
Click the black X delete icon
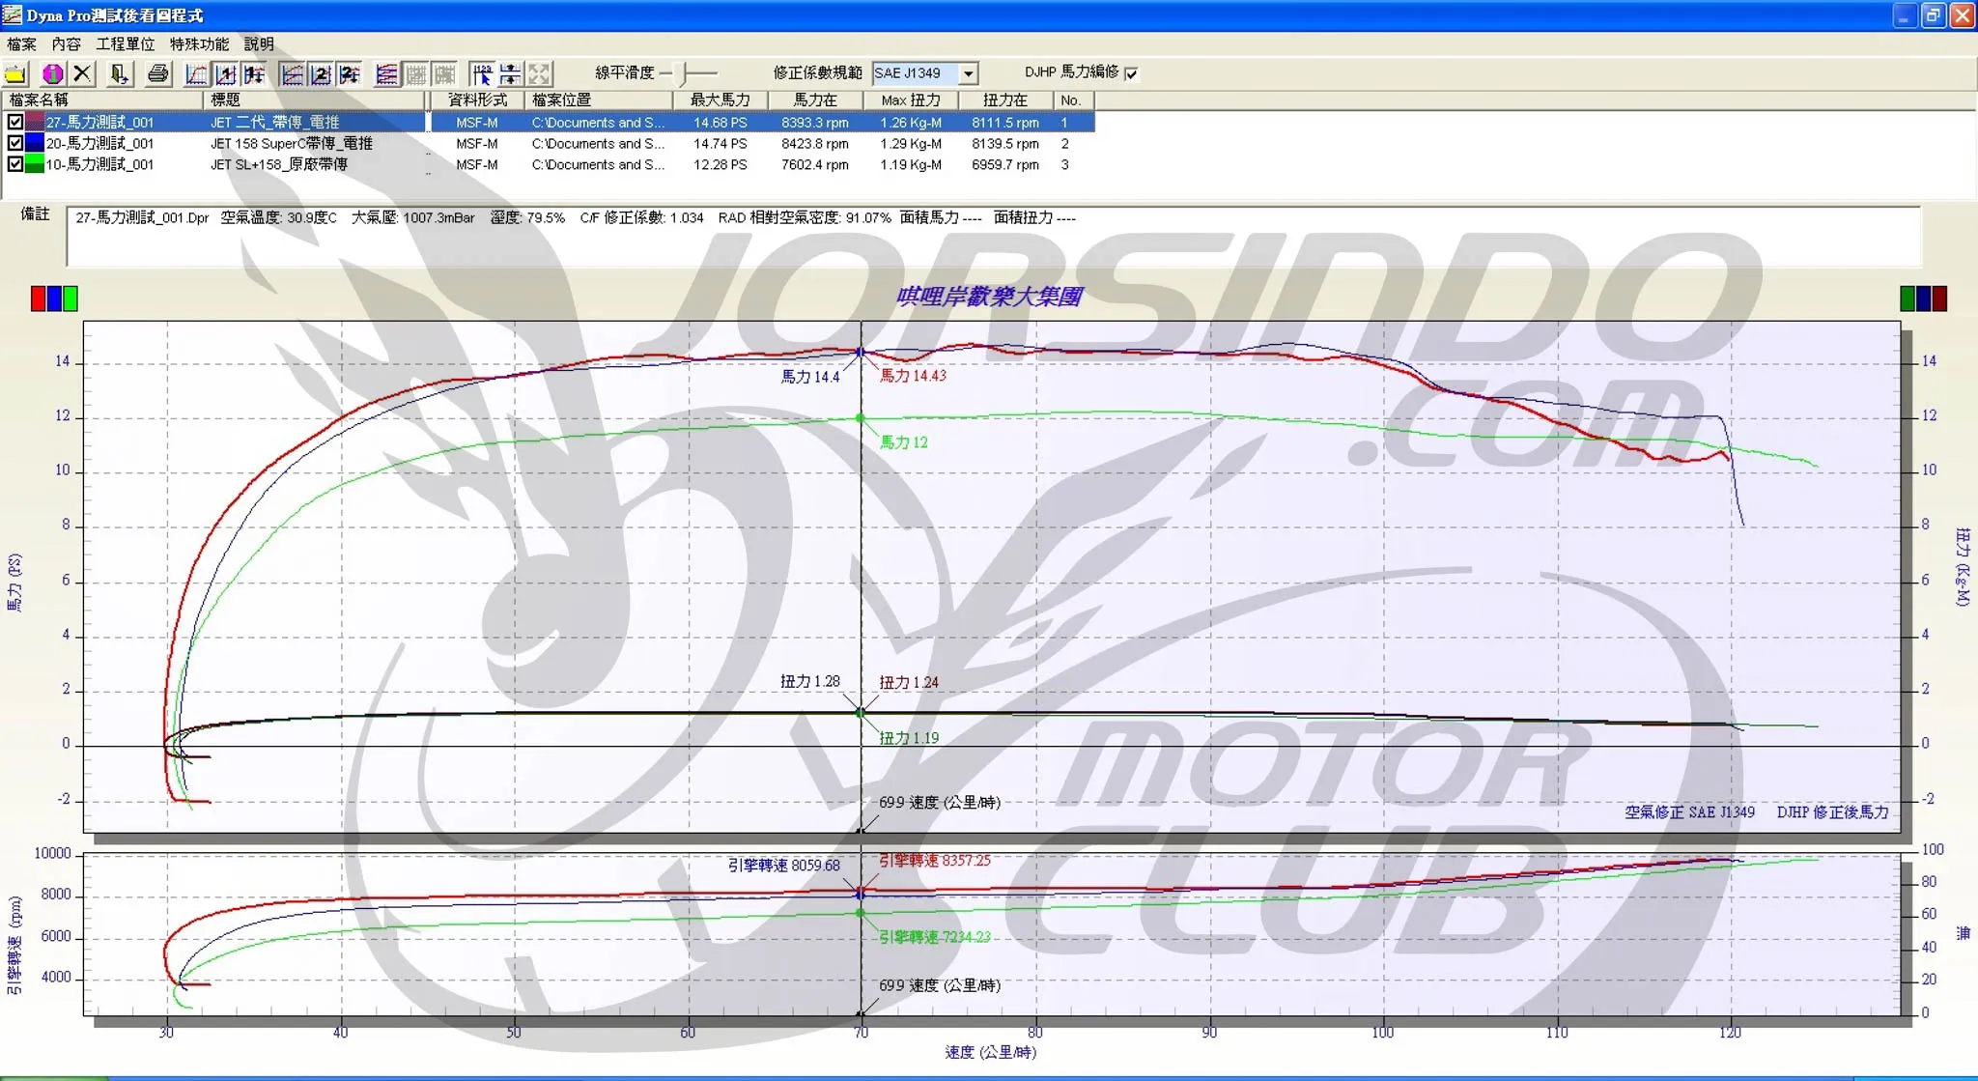[x=82, y=73]
